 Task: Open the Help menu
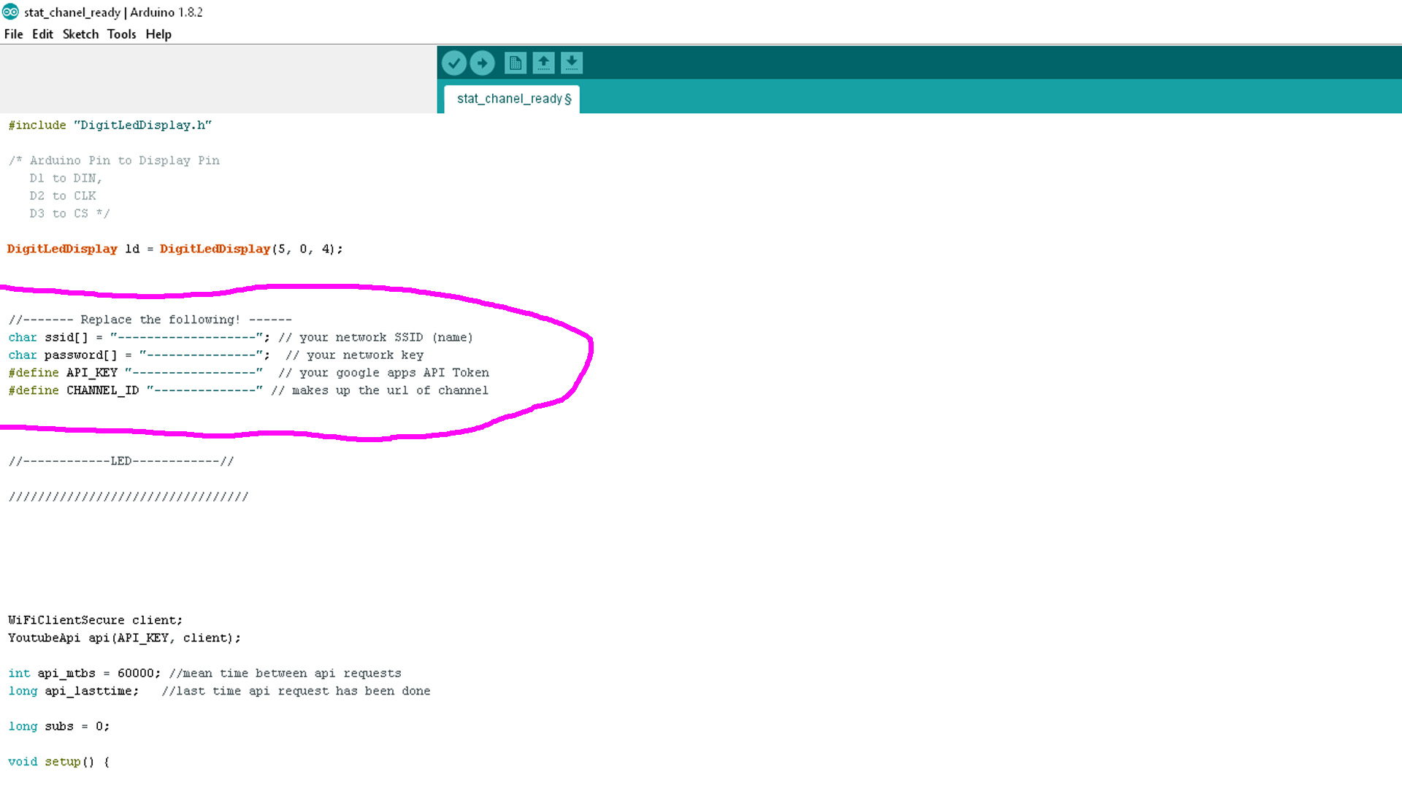point(158,34)
